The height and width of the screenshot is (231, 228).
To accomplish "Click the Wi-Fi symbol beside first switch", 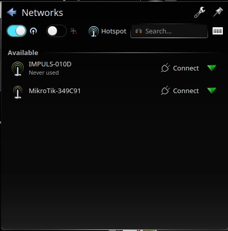I will [33, 31].
